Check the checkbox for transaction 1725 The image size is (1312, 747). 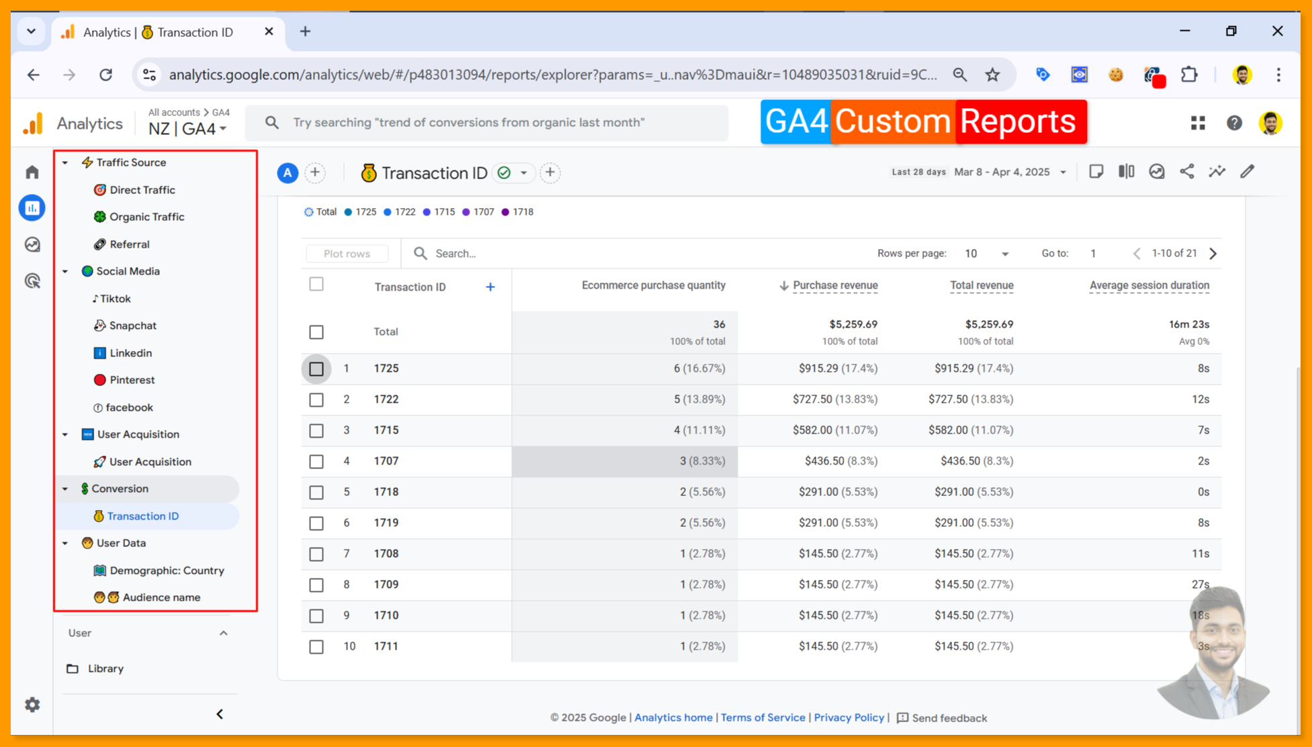click(316, 369)
